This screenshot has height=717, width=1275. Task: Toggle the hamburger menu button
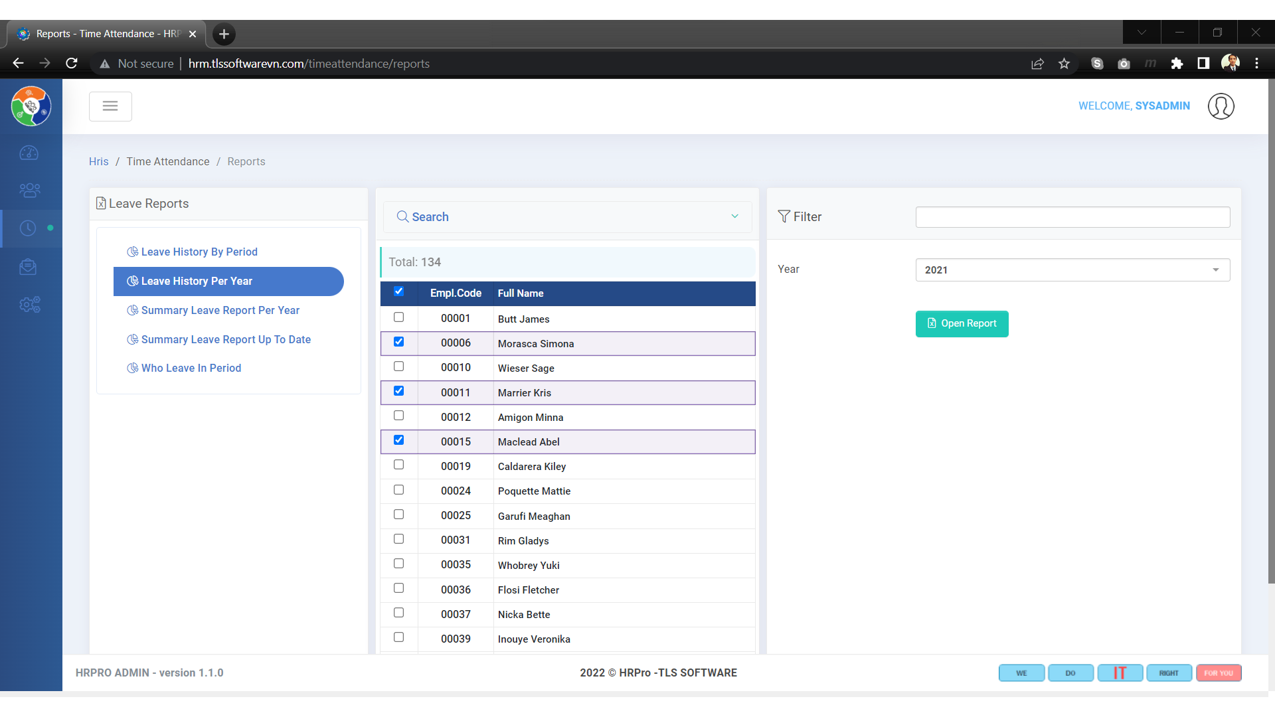pos(110,106)
